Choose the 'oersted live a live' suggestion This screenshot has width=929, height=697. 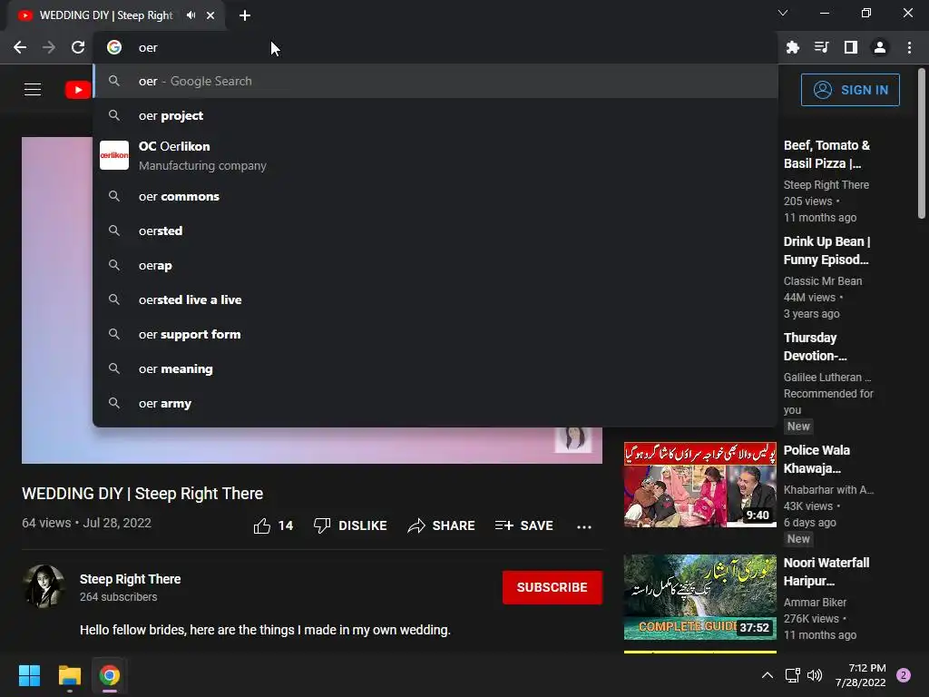(435, 299)
